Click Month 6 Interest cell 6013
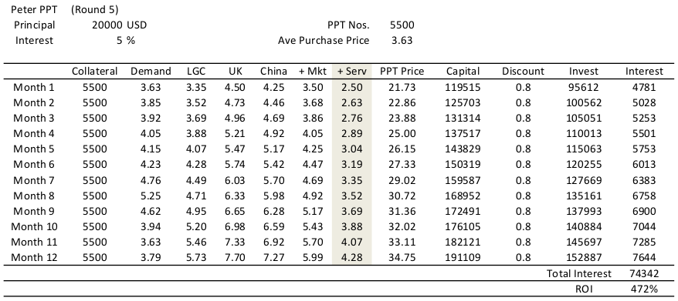This screenshot has width=678, height=301. click(644, 164)
